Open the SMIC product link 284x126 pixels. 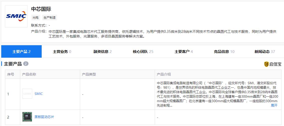pos(39,94)
